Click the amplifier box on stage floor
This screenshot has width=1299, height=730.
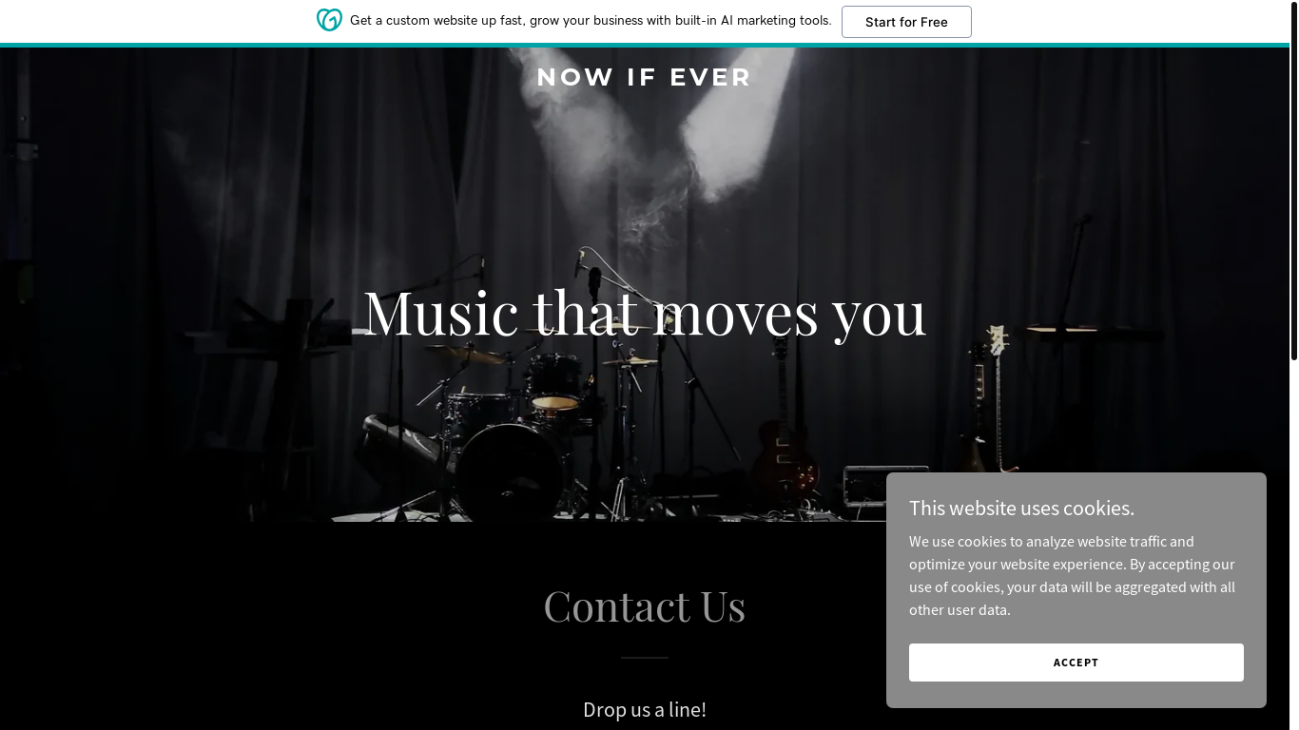pos(884,487)
